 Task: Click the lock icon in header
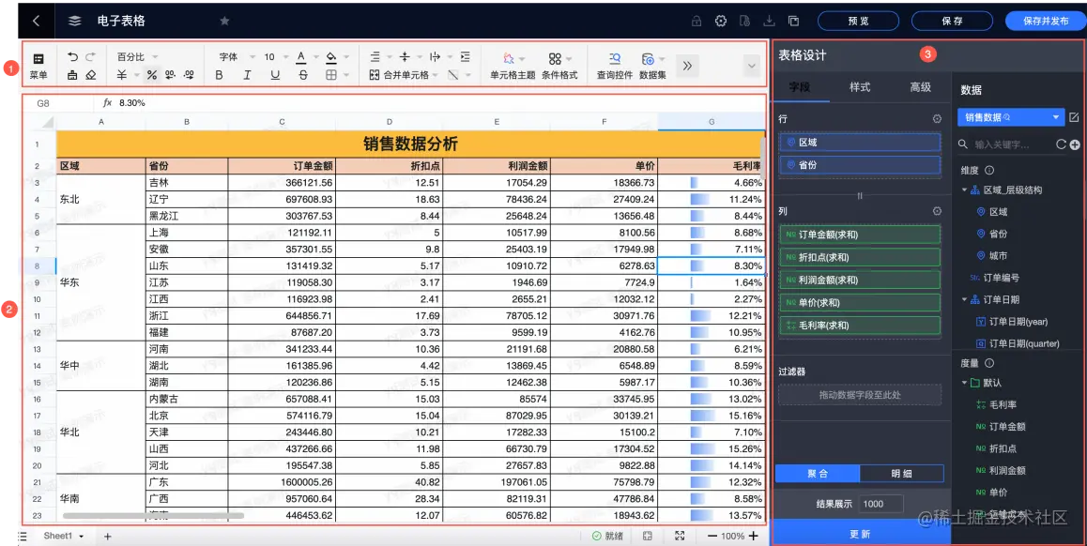697,21
